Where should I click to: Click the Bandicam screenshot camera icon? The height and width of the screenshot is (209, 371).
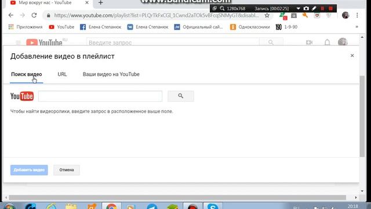tap(306, 9)
